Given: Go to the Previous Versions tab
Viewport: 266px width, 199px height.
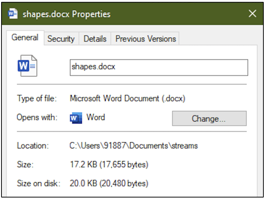Looking at the screenshot, I should (146, 39).
